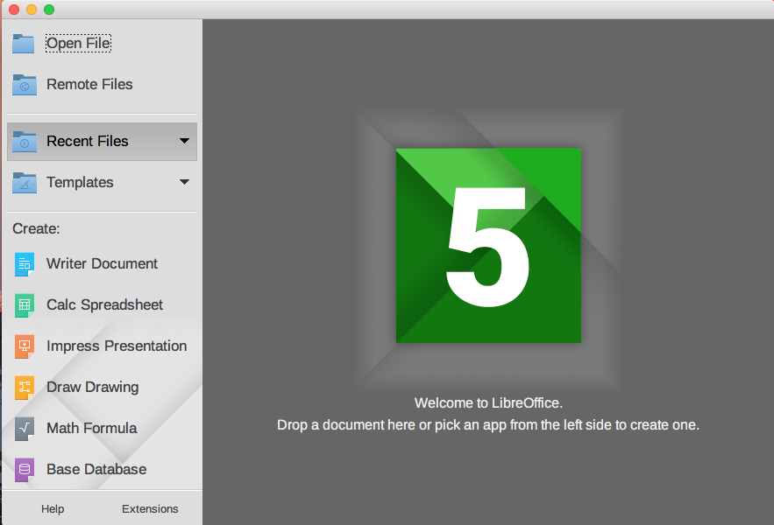
Task: Click the Math Formula icon
Action: [x=25, y=428]
